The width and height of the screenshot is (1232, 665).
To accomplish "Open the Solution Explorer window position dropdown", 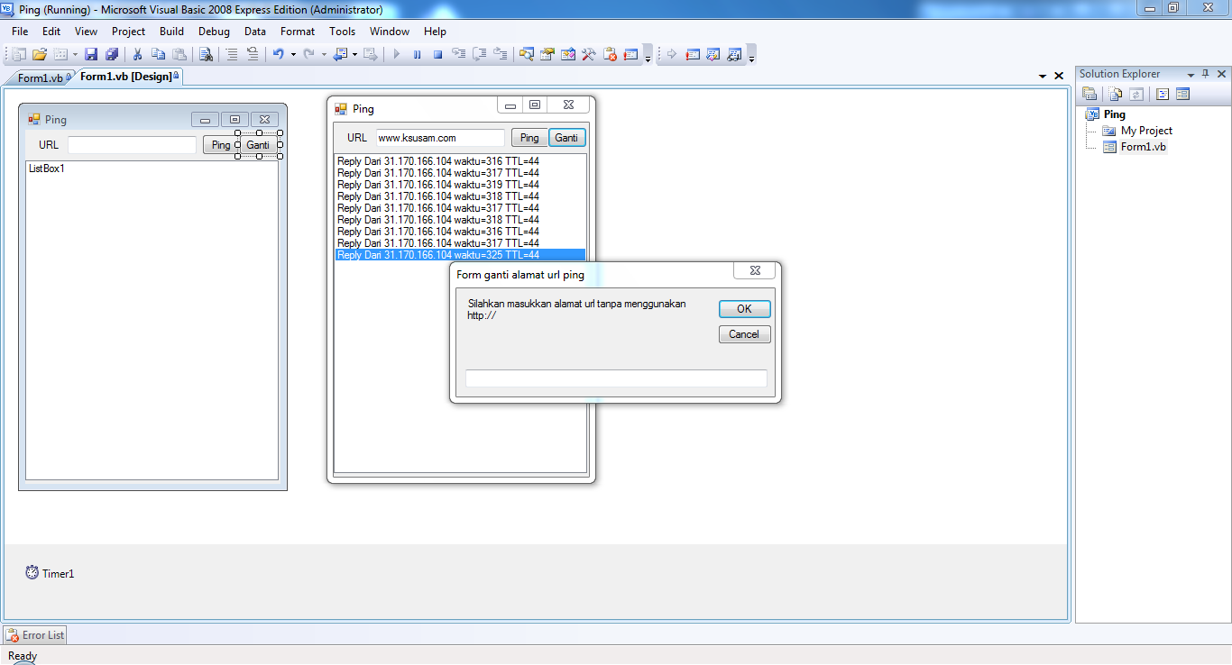I will (1191, 75).
